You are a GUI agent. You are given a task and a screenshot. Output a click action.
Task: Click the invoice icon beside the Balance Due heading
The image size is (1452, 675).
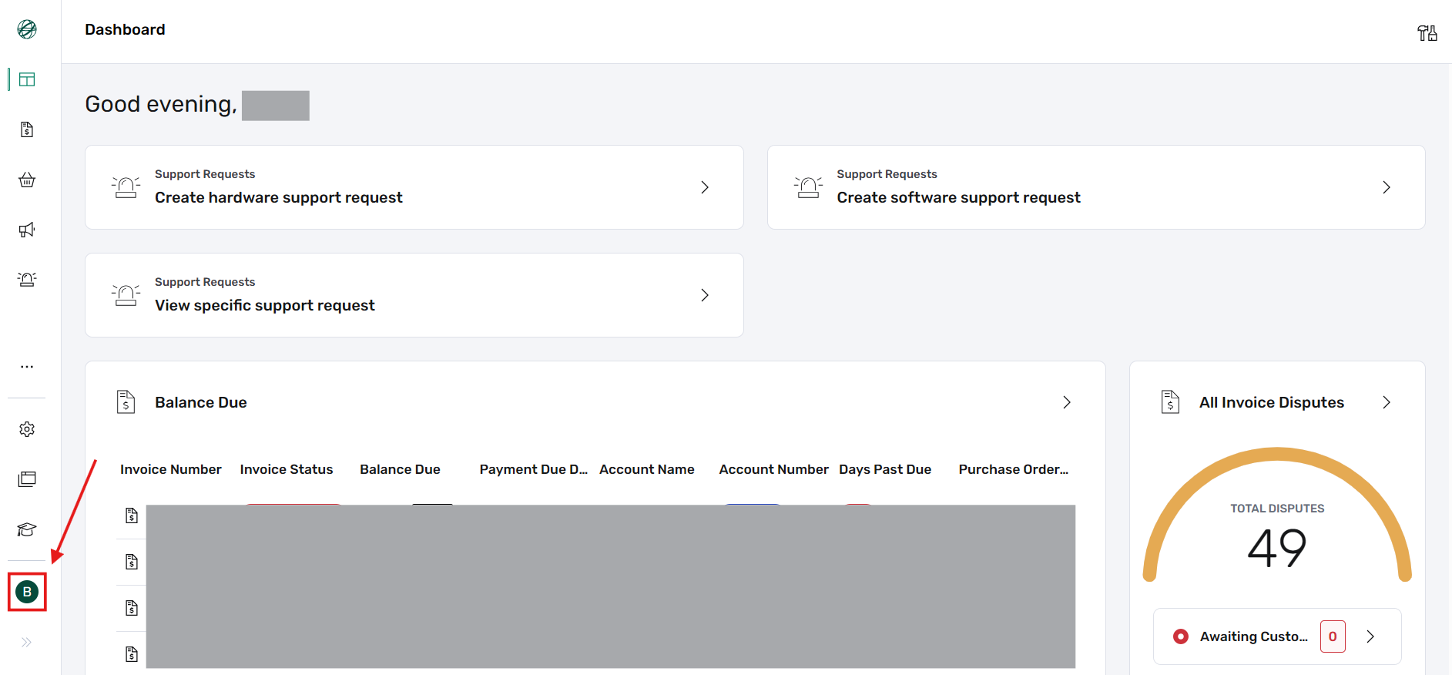pyautogui.click(x=126, y=401)
